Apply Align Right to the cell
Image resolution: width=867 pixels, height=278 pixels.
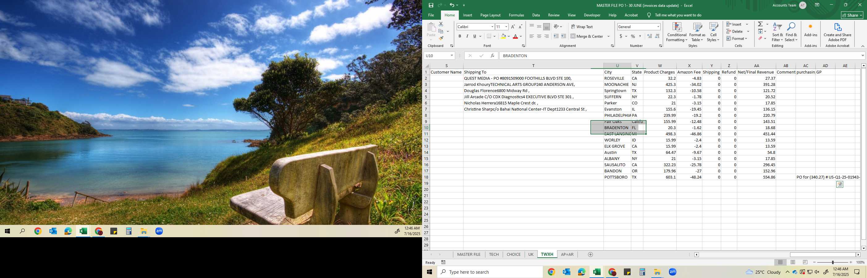(x=547, y=36)
